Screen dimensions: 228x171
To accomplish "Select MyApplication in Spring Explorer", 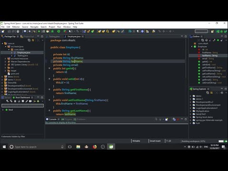I will pos(202,111).
